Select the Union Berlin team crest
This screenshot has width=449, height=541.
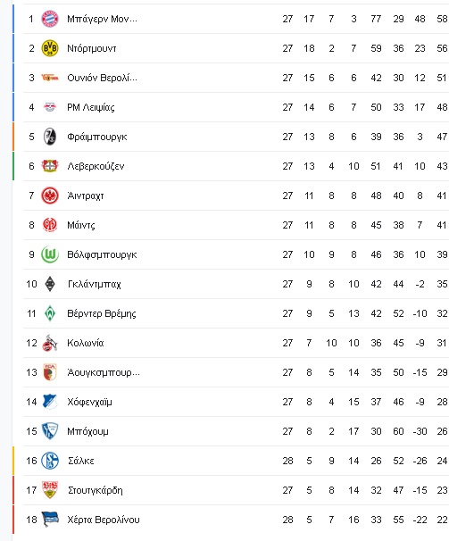point(50,78)
